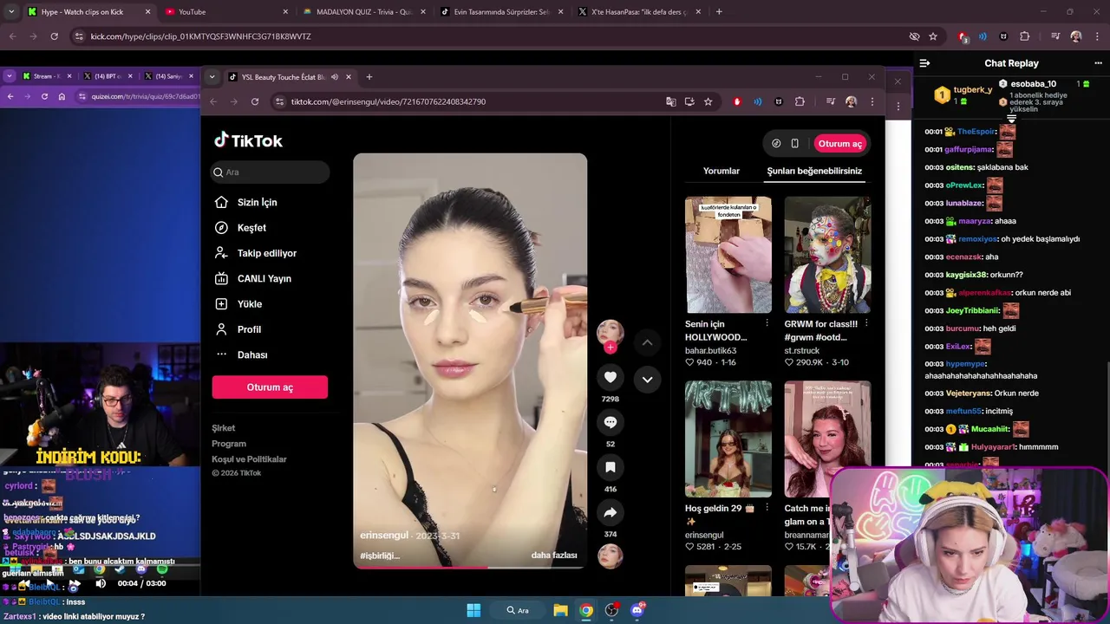Image resolution: width=1110 pixels, height=624 pixels.
Task: Click the TikTok logo
Action: click(x=248, y=140)
